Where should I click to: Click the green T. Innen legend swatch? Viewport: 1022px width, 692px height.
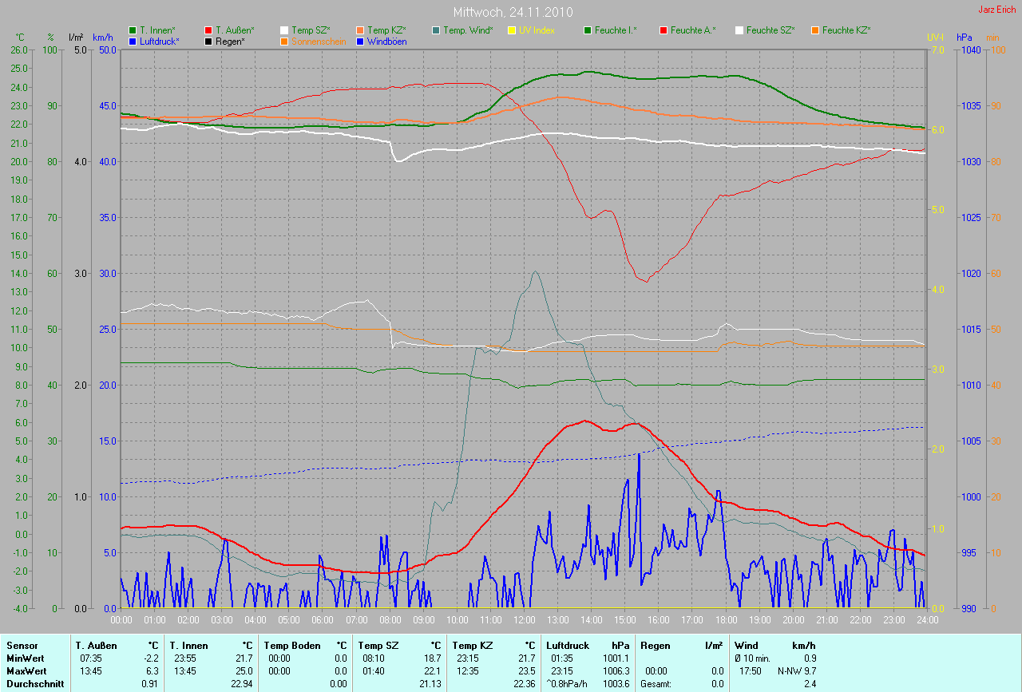tap(133, 30)
